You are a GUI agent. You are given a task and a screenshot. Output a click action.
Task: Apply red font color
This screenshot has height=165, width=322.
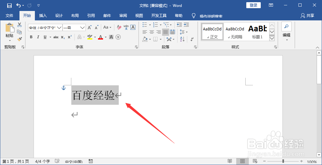[x=101, y=37]
